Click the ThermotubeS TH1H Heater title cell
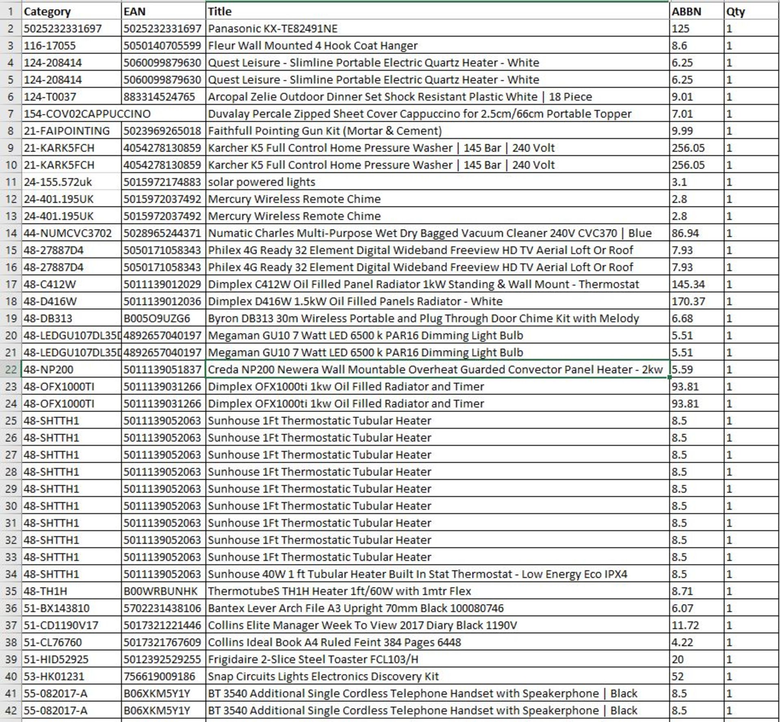 click(x=438, y=591)
